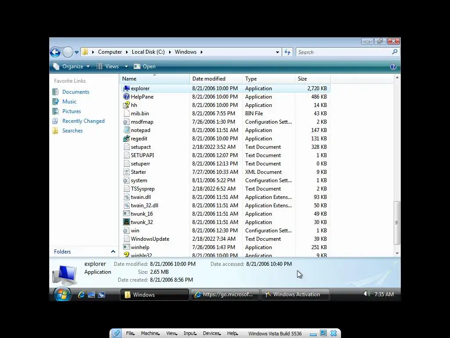Sort by the Size column header

(312, 79)
